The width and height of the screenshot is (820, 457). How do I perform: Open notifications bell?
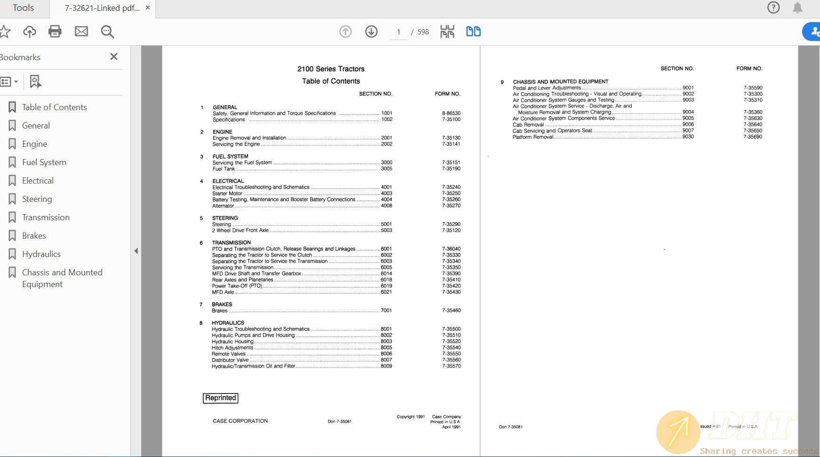click(x=797, y=8)
